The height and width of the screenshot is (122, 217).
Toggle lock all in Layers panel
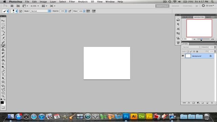(x=197, y=51)
